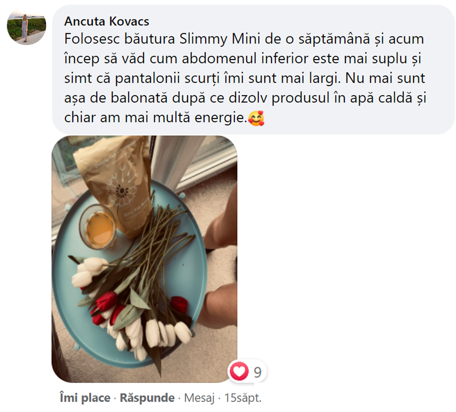This screenshot has width=456, height=412.
Task: Click the red heart reaction icon
Action: 239,372
